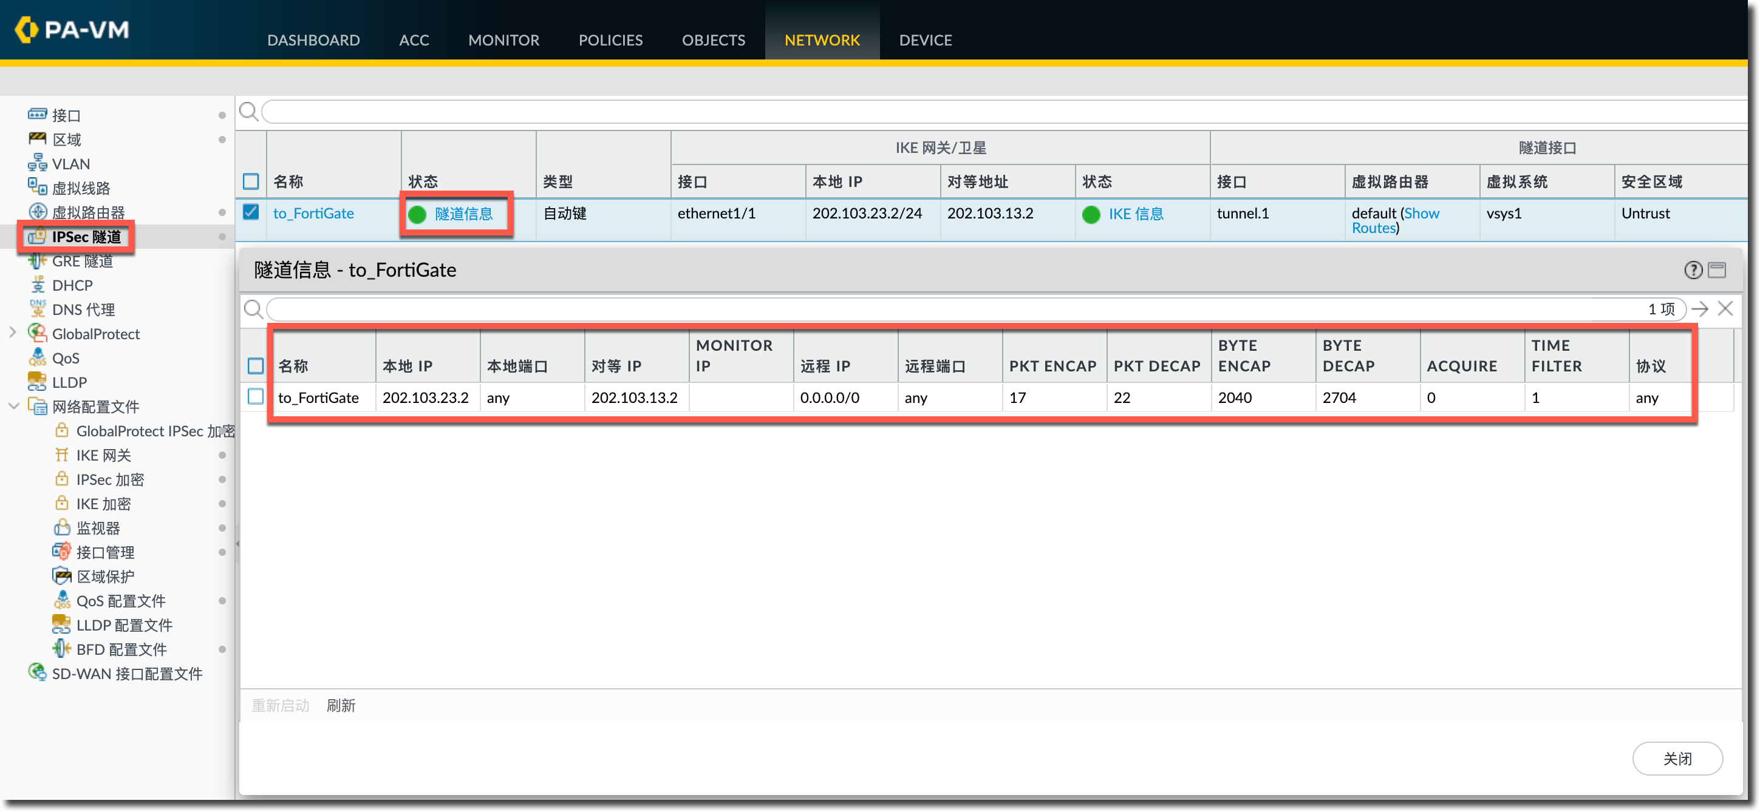Viewport: 1760px width, 812px height.
Task: Click the main tunnel list search field
Action: [1003, 111]
